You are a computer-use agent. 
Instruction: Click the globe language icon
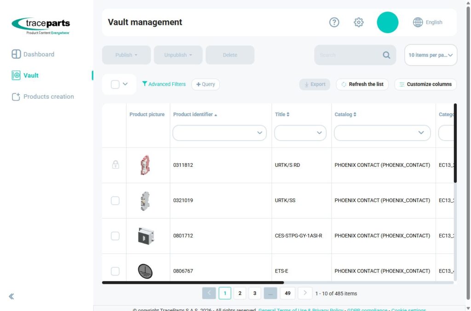(x=418, y=22)
